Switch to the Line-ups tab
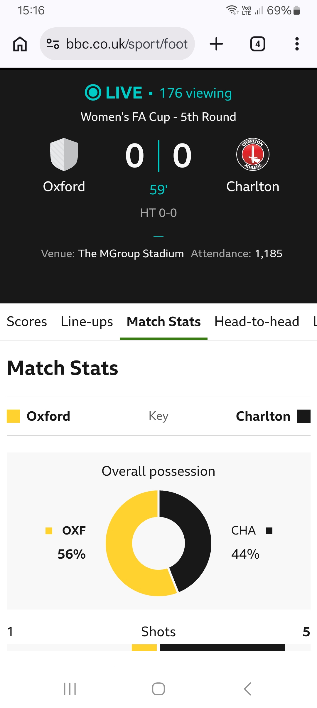 87,322
